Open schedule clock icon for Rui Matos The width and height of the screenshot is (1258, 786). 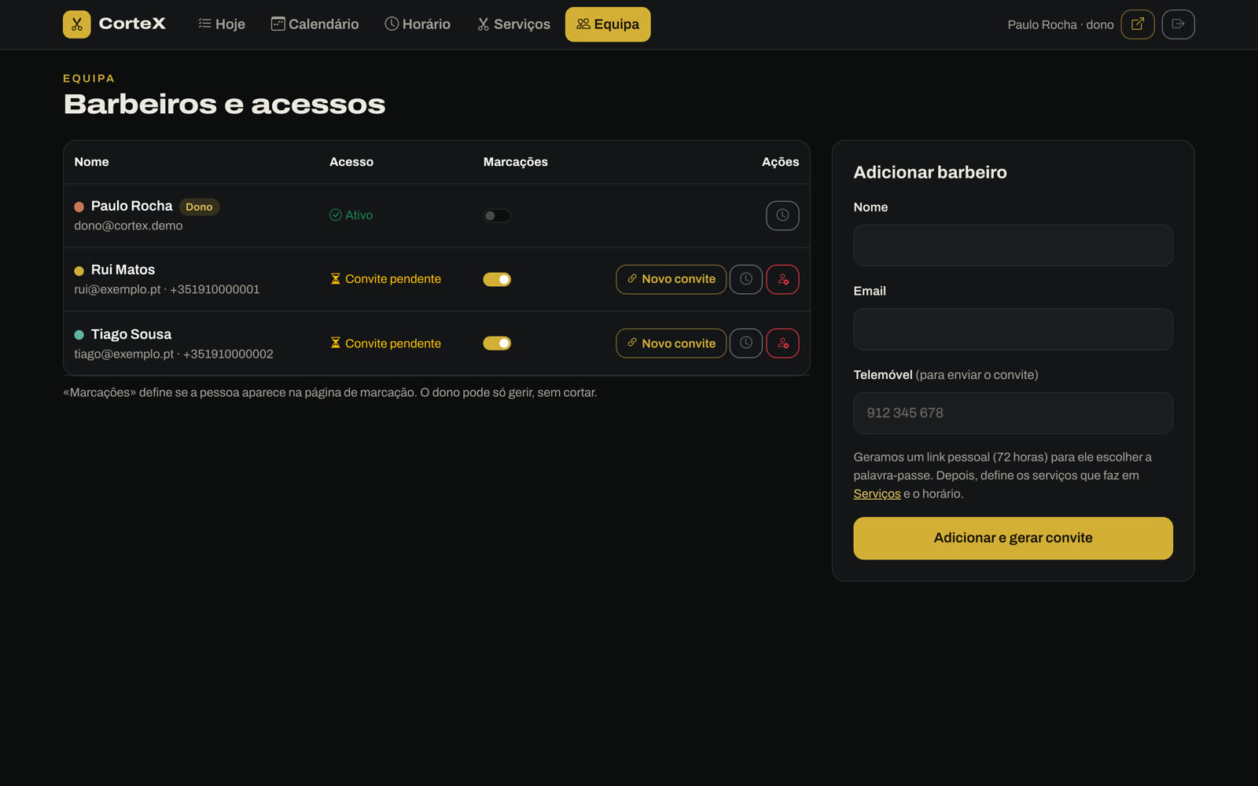(745, 279)
